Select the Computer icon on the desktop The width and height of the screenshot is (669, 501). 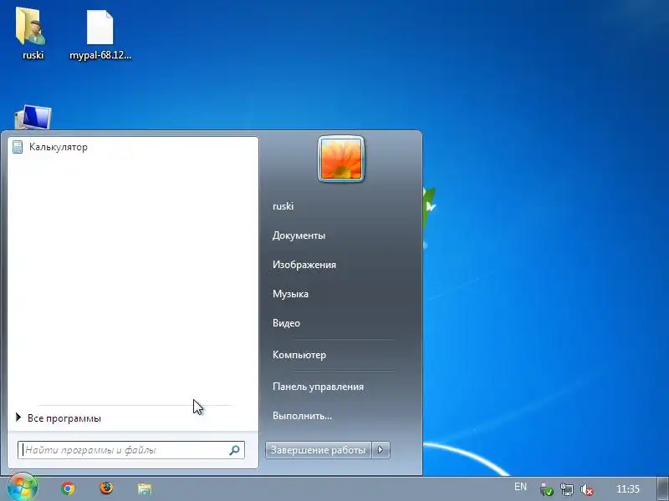[x=33, y=117]
